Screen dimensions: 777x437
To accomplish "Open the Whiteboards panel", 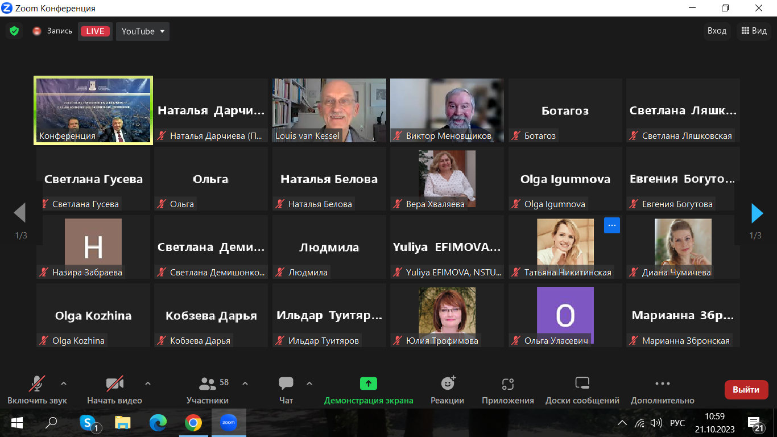I will click(x=582, y=389).
